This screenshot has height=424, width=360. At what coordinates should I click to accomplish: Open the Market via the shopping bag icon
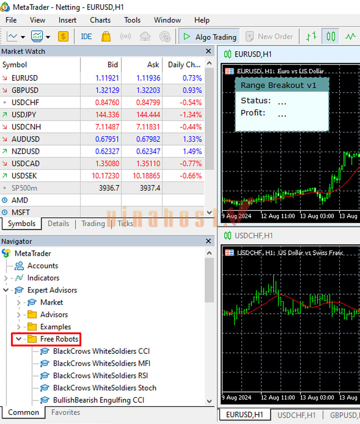(106, 36)
